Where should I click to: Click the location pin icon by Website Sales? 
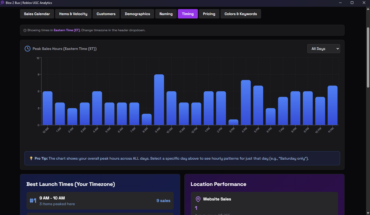pyautogui.click(x=198, y=199)
